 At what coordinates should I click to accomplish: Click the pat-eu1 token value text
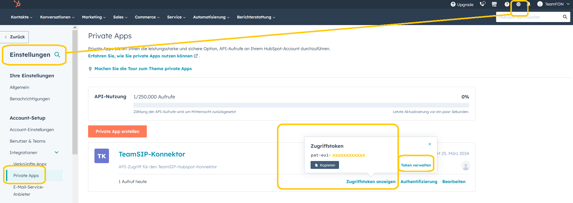(x=338, y=155)
